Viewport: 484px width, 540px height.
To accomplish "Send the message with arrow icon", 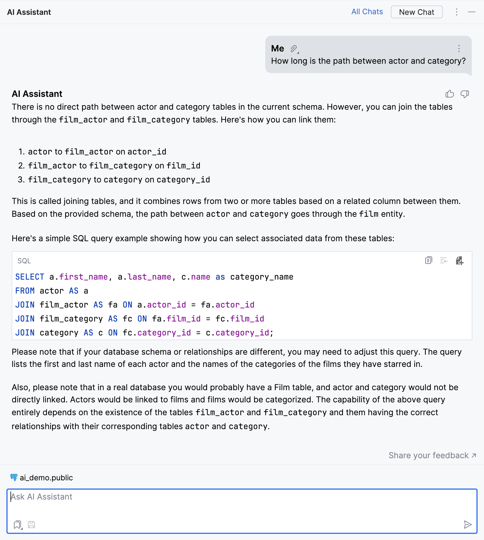I will pos(467,525).
